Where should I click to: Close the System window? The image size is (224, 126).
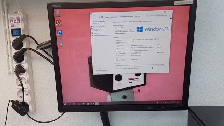pos(170,12)
